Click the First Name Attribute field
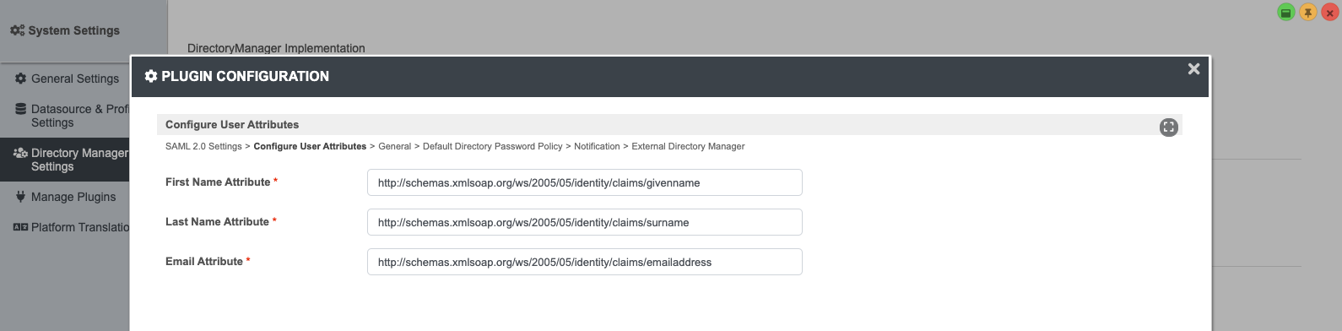This screenshot has height=331, width=1342. (x=584, y=182)
